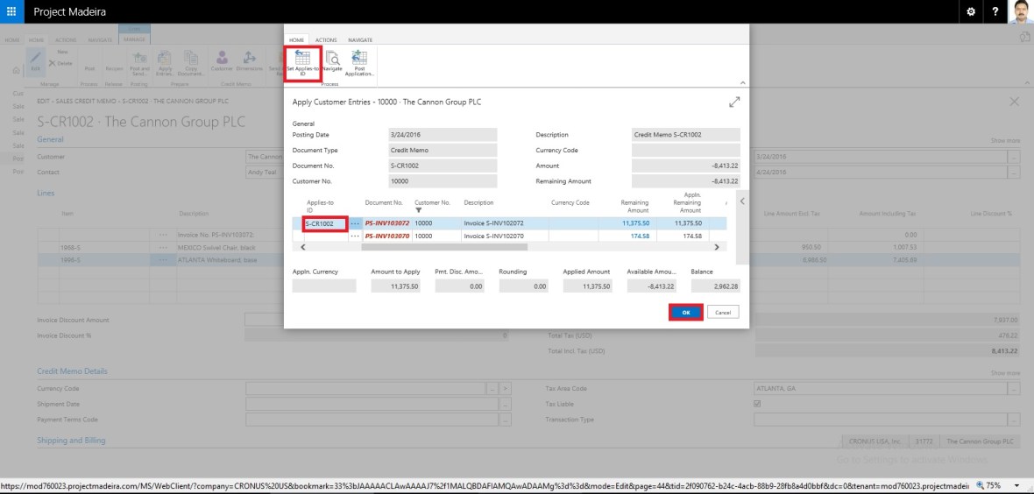Click the Dimensions icon in background ribbon
The height and width of the screenshot is (494, 1034).
[249, 60]
